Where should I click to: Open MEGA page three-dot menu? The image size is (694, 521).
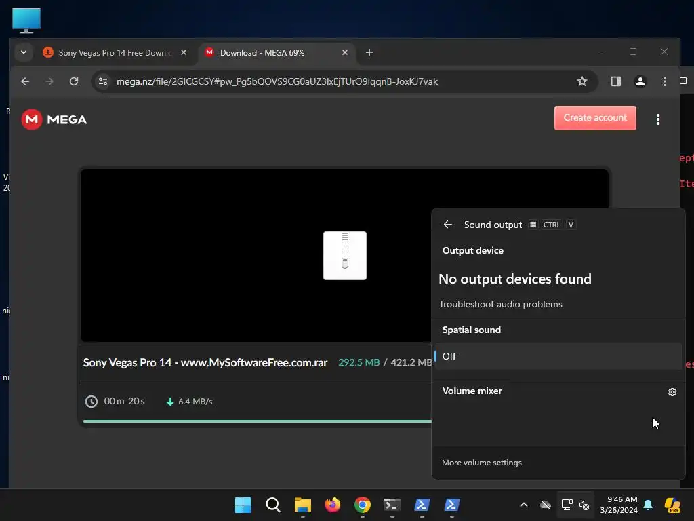point(657,119)
